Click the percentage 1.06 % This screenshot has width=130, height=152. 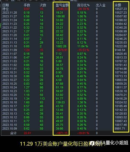pos(82,16)
